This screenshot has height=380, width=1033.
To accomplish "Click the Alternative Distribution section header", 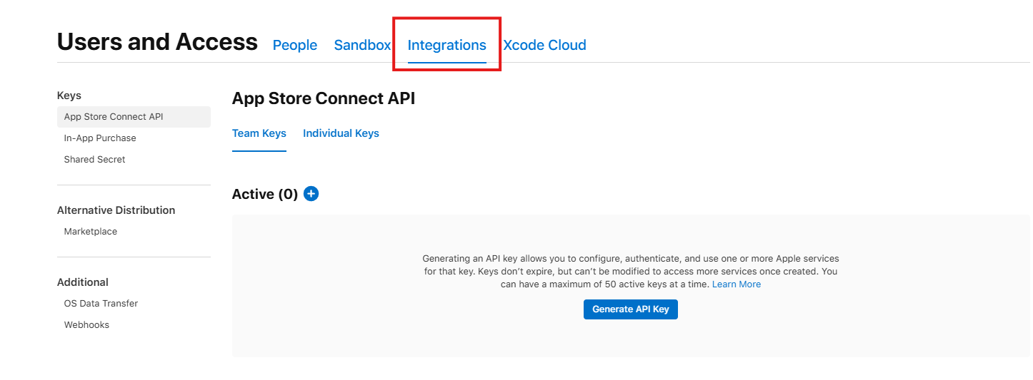I will (116, 210).
